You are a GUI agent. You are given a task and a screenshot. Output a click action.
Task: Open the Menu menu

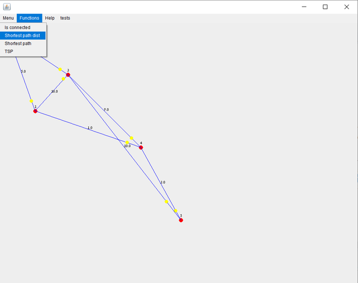(x=8, y=18)
